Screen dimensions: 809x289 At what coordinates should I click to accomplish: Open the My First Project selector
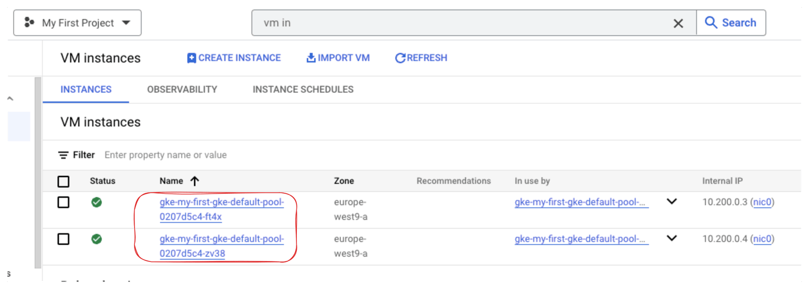click(x=77, y=23)
